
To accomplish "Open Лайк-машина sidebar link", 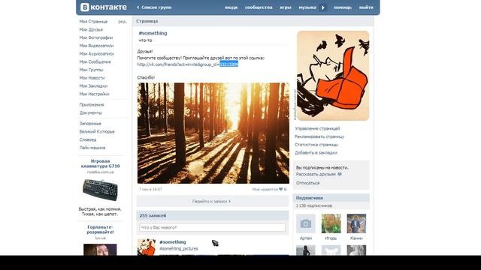I will (92, 148).
